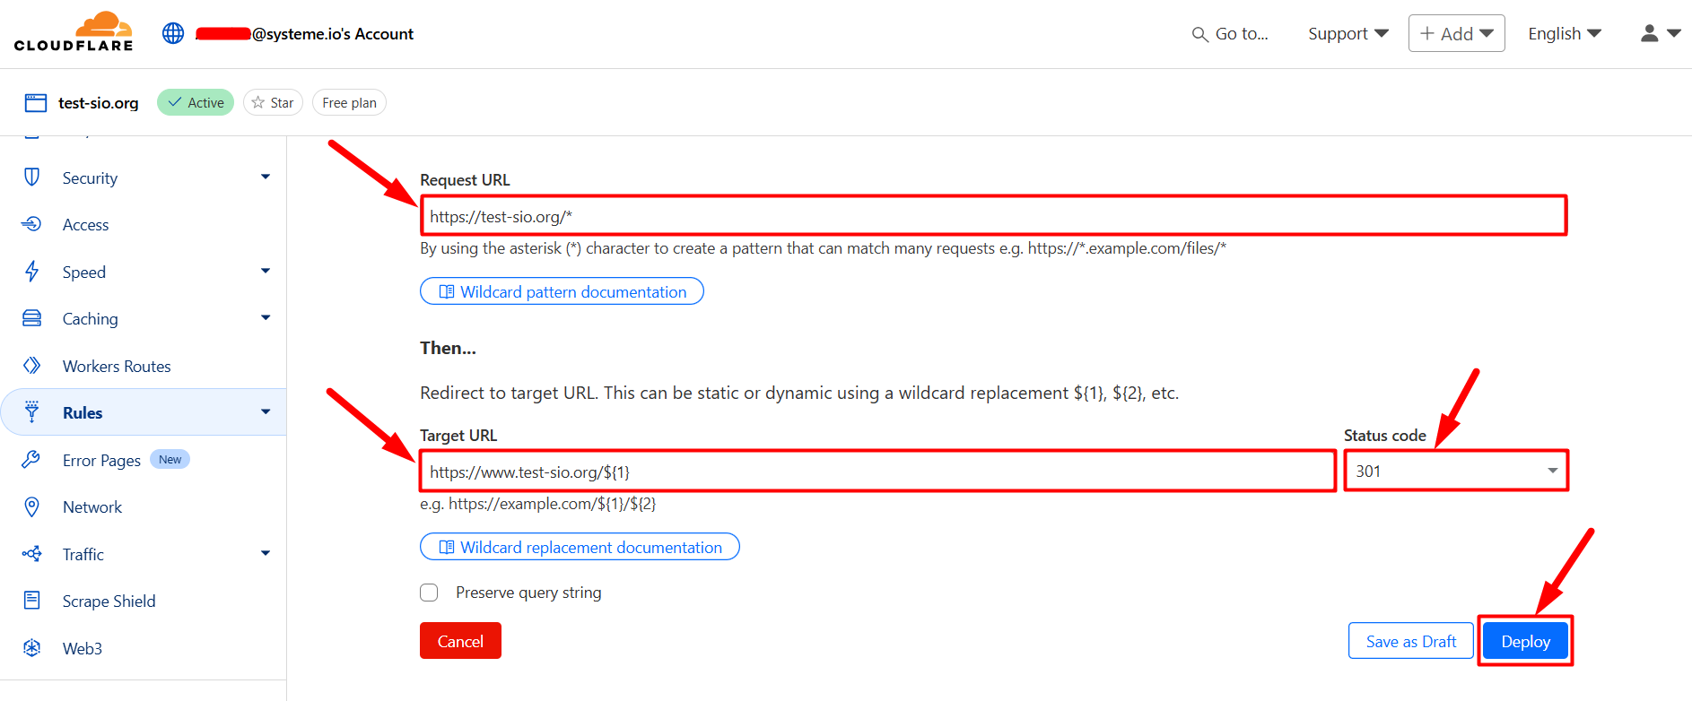1692x701 pixels.
Task: Open the Status code 301 dropdown
Action: (1456, 471)
